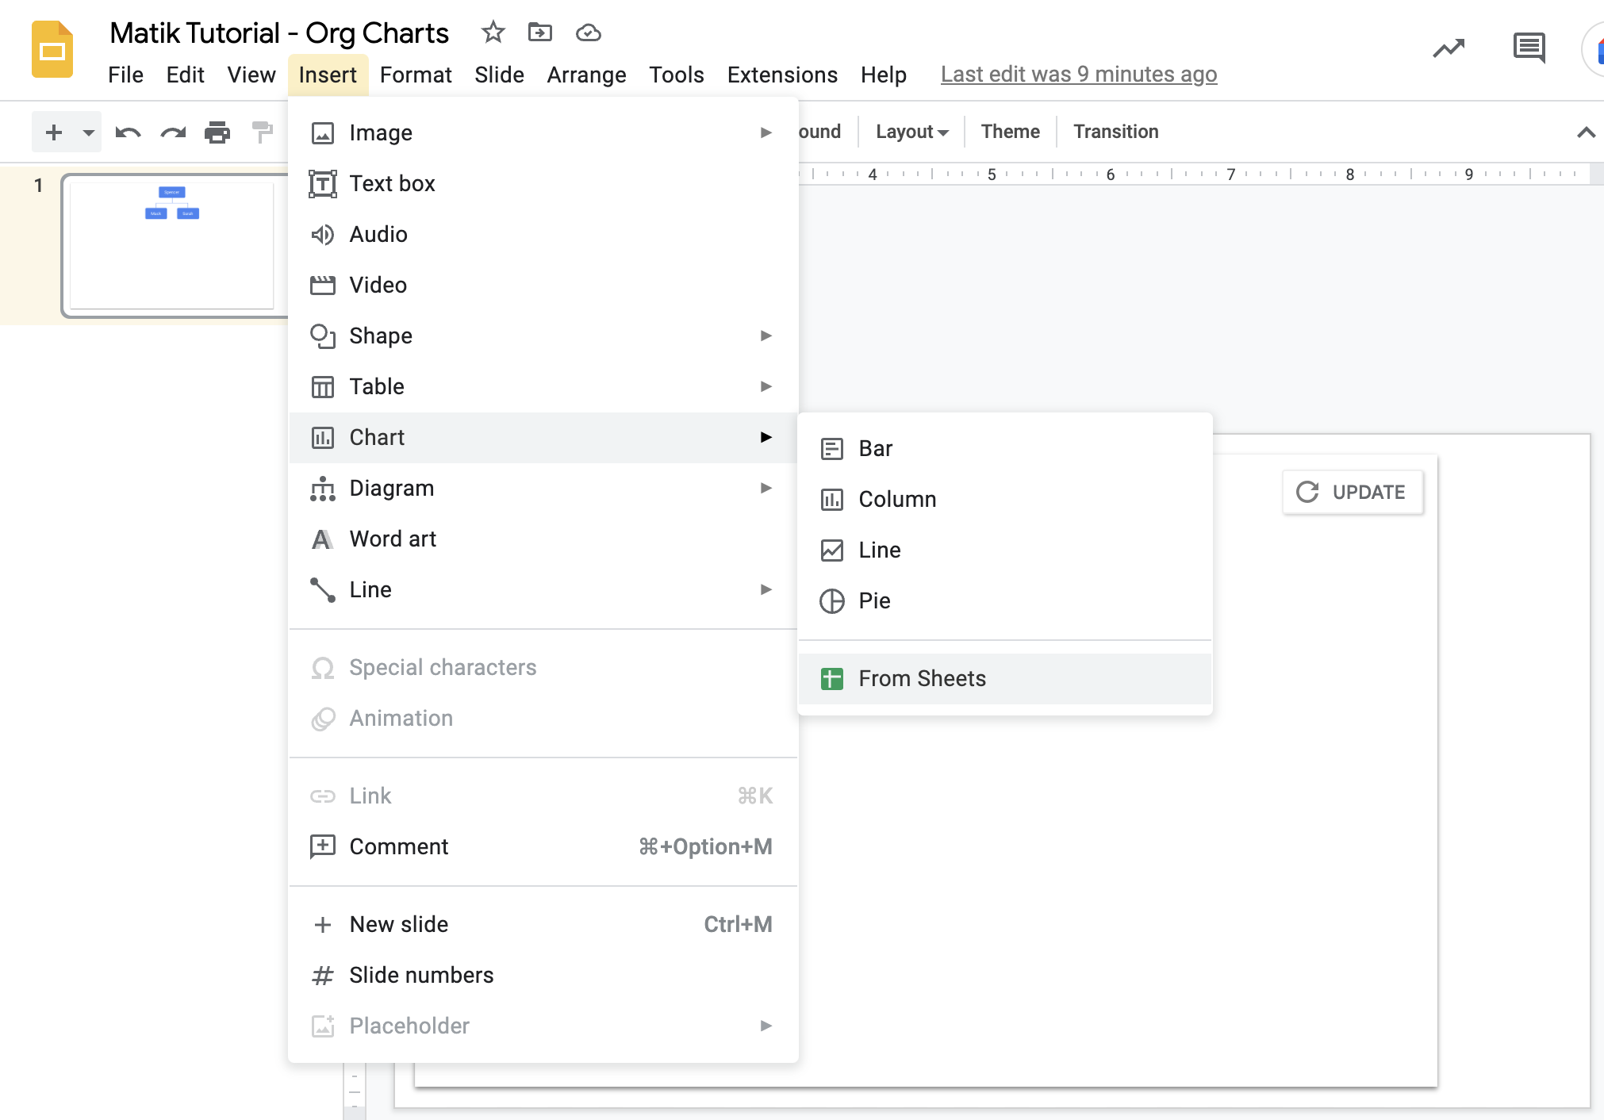Screen dimensions: 1604x1120
Task: Open the Edit menu
Action: click(x=185, y=75)
